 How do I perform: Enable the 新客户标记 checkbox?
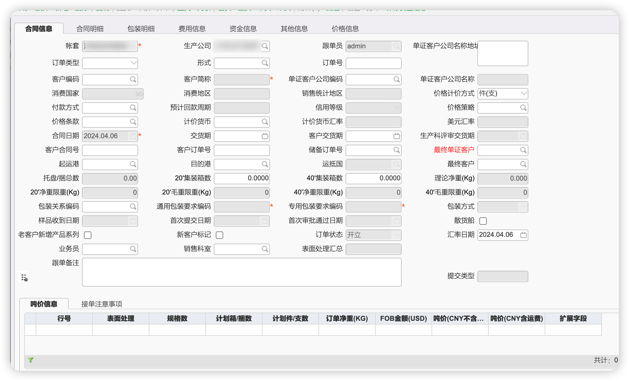pos(219,235)
